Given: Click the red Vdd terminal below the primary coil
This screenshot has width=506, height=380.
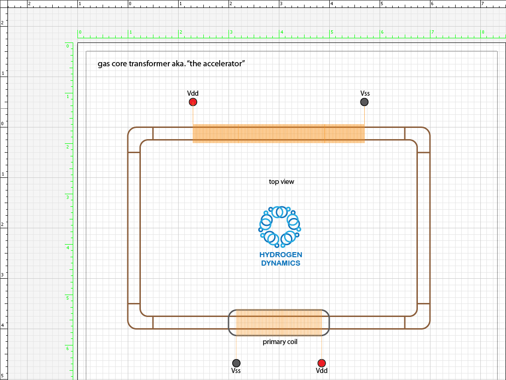Looking at the screenshot, I should pos(322,363).
